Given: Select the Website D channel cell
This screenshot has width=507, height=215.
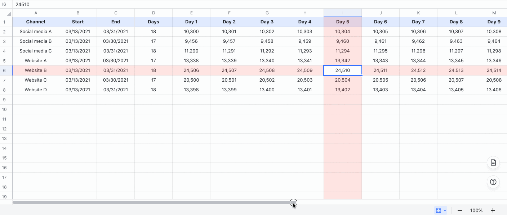Looking at the screenshot, I should point(36,90).
